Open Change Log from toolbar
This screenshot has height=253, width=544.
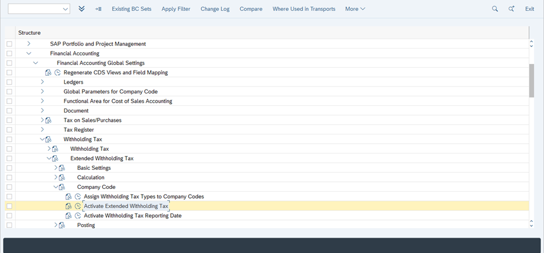coord(215,9)
